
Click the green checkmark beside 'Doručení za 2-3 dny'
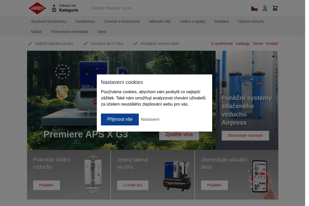click(x=85, y=44)
